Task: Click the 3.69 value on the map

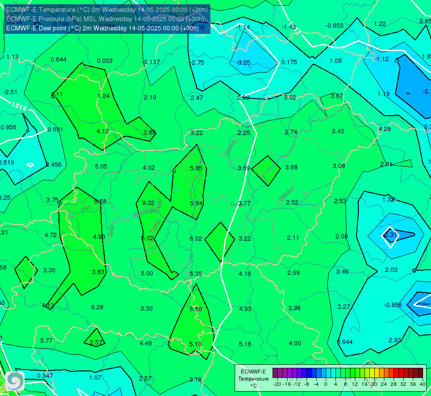Action: point(244,168)
